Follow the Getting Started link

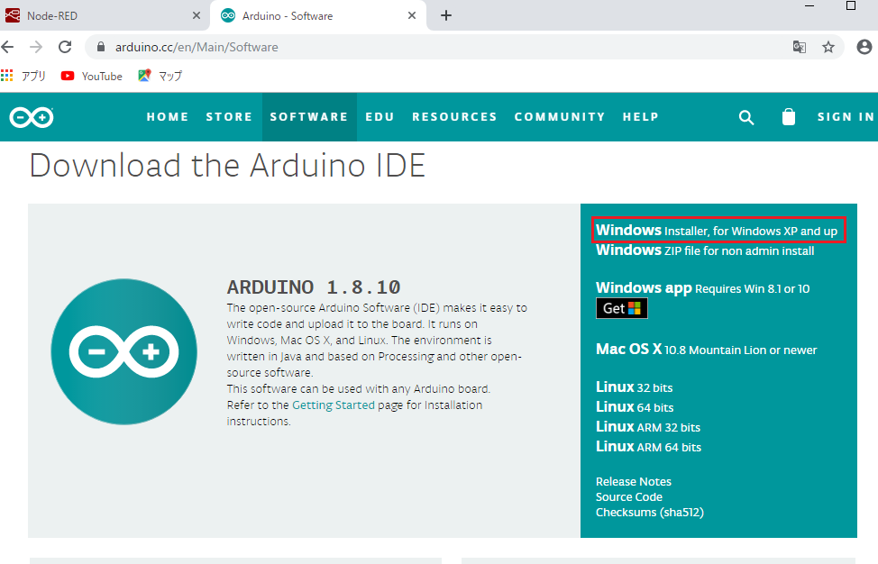329,405
